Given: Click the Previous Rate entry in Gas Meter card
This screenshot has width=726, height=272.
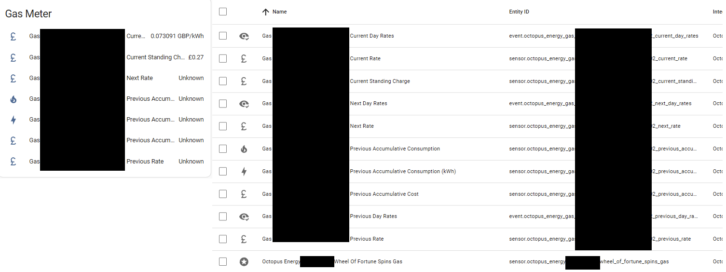Looking at the screenshot, I should pyautogui.click(x=105, y=162).
